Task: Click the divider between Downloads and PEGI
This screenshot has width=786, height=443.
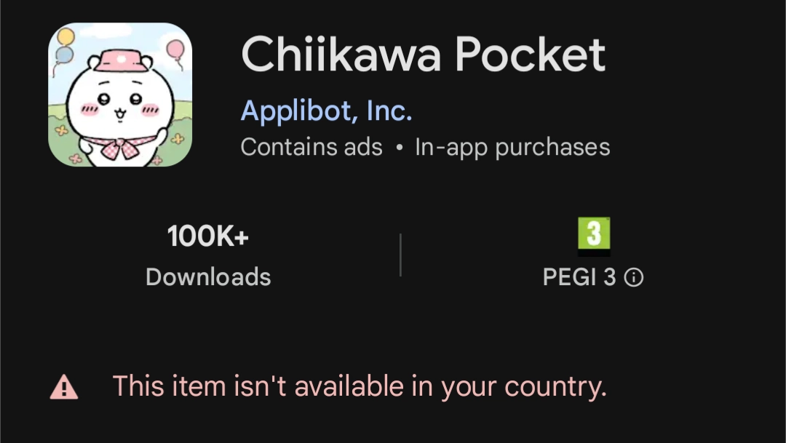Action: pos(400,255)
